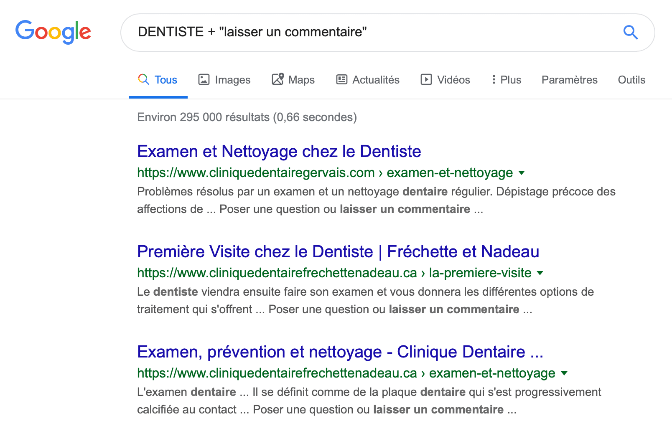
Task: Open result Première Visite chez le Dentiste
Action: (338, 251)
